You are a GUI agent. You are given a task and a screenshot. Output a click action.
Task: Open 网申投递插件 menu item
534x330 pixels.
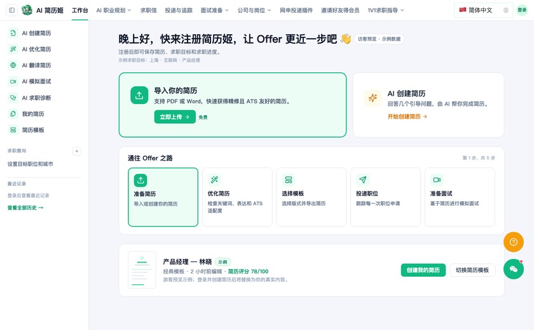(x=296, y=10)
